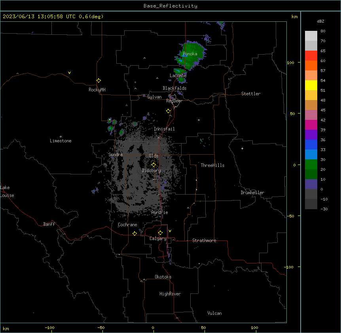Click the white plus marker north of Drumheller
341x333 pixels.
click(242, 148)
